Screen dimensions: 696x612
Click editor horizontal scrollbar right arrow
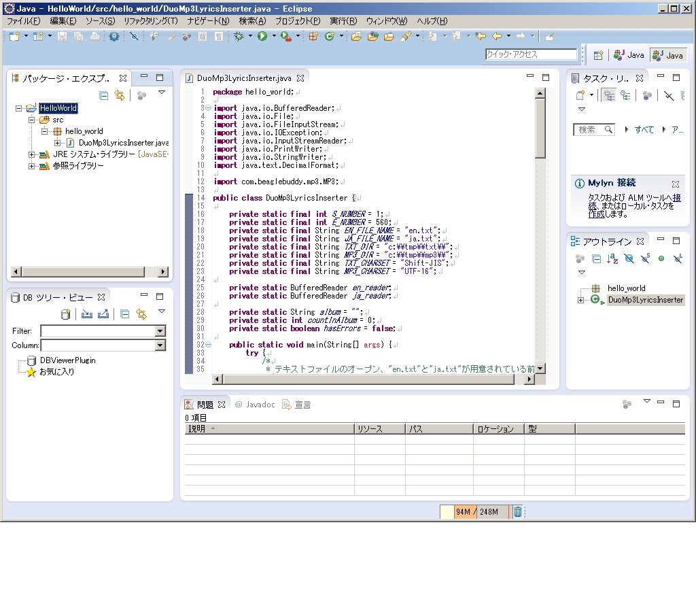(x=529, y=379)
